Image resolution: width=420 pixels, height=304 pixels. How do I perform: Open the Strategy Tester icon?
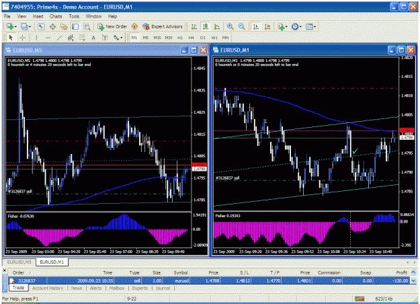(87, 26)
